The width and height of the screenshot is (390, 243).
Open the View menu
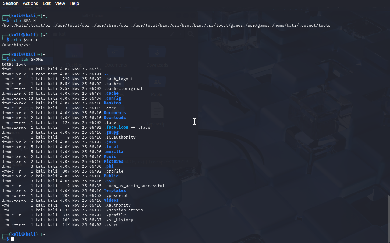pyautogui.click(x=60, y=3)
